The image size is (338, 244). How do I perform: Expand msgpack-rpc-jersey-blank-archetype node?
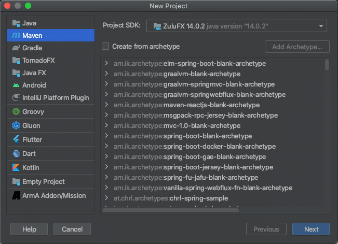(x=106, y=115)
